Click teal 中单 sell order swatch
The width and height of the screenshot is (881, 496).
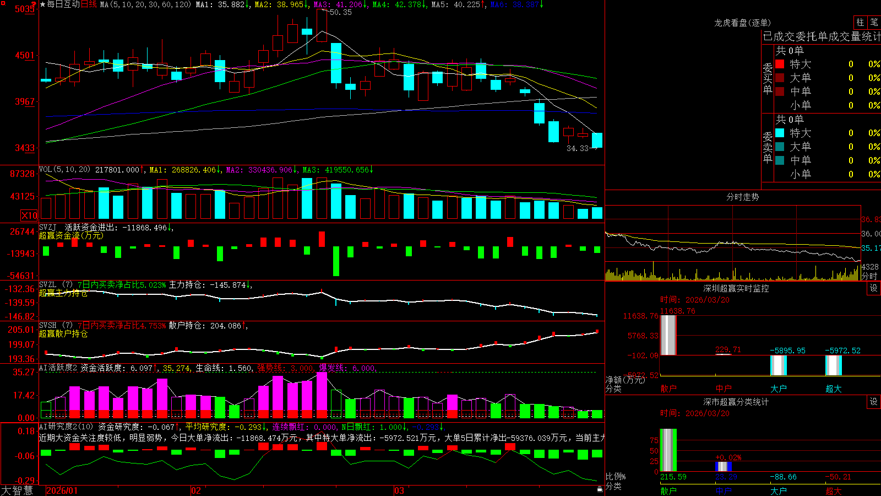[780, 160]
